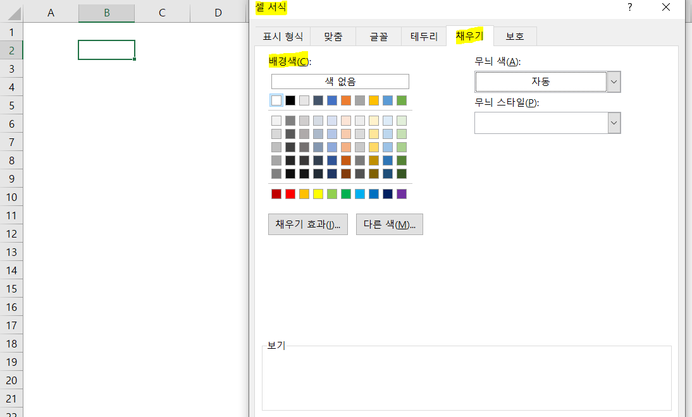Switch to the 테두리 tab

click(x=424, y=36)
